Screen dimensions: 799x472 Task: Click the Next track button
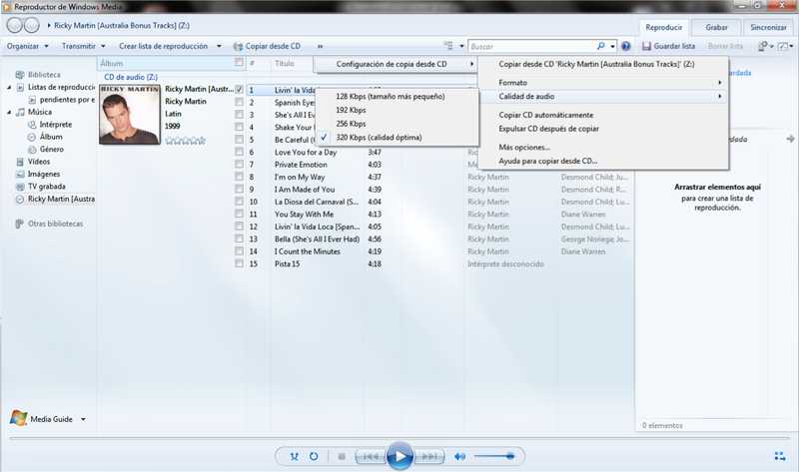(x=429, y=457)
